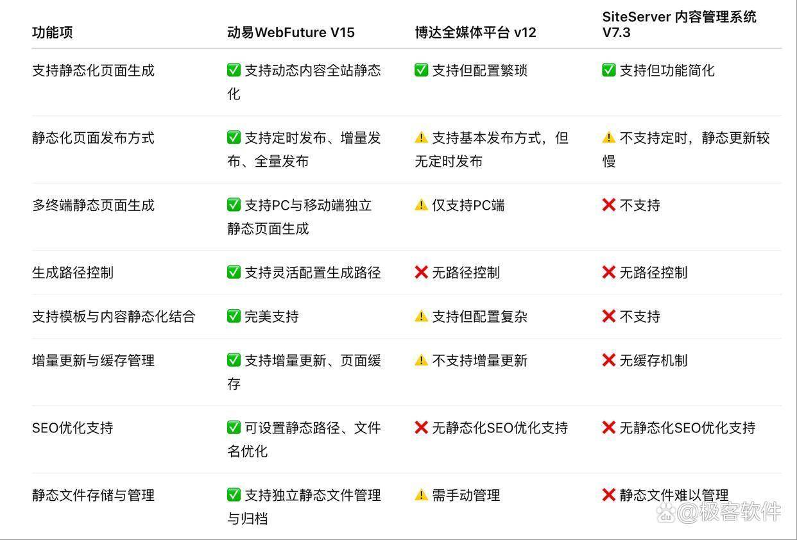The image size is (797, 540).
Task: Click the green checkmark beside 支持但配置繁琐
Action: pyautogui.click(x=421, y=70)
